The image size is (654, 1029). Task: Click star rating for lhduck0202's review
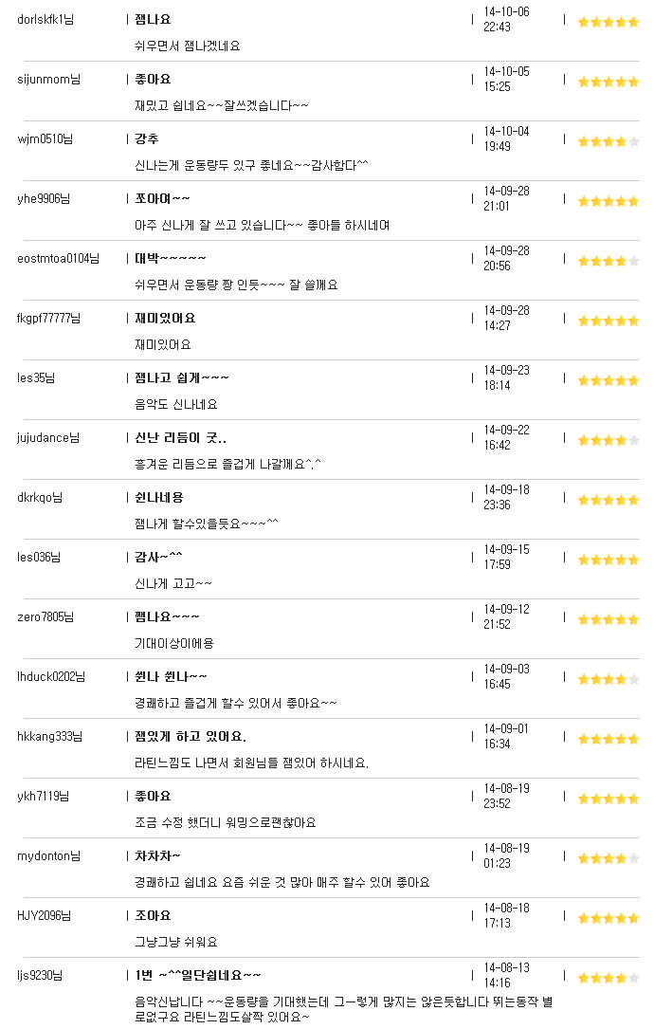point(609,679)
